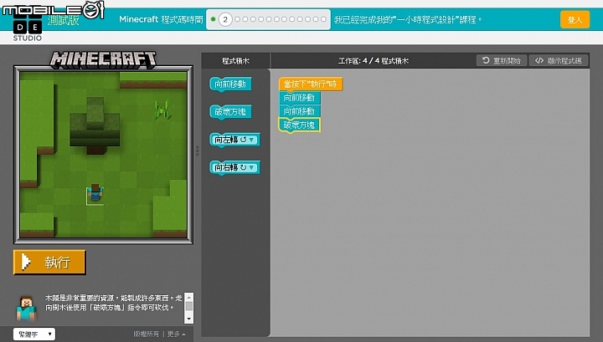Click the current level 2 progress bubble

[225, 19]
